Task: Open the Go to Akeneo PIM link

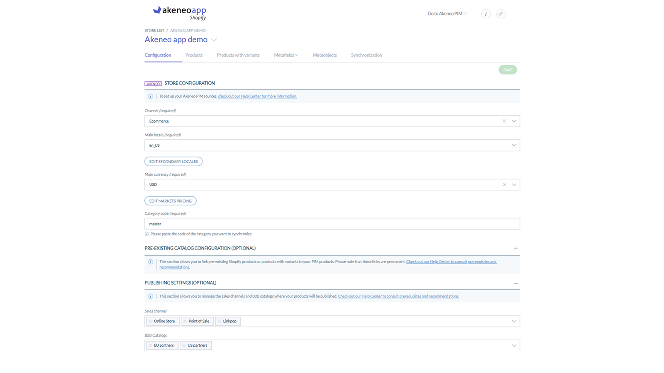Action: [447, 14]
